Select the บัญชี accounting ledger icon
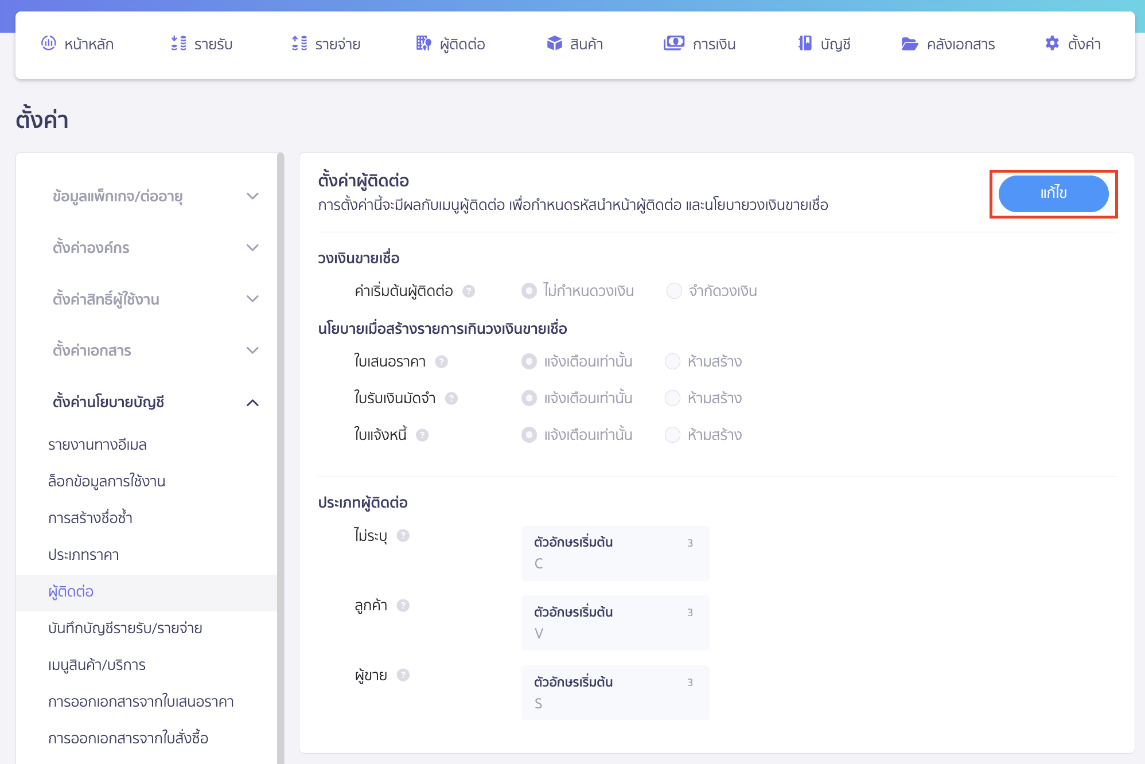The image size is (1145, 764). 805,43
